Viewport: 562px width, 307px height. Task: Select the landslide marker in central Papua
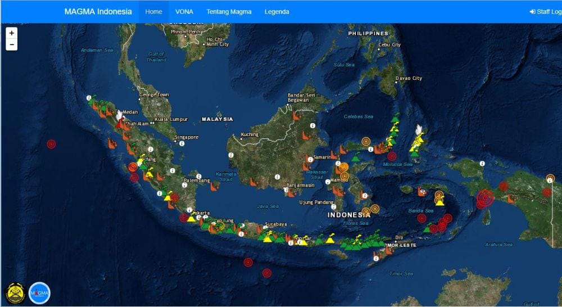pyautogui.click(x=511, y=198)
